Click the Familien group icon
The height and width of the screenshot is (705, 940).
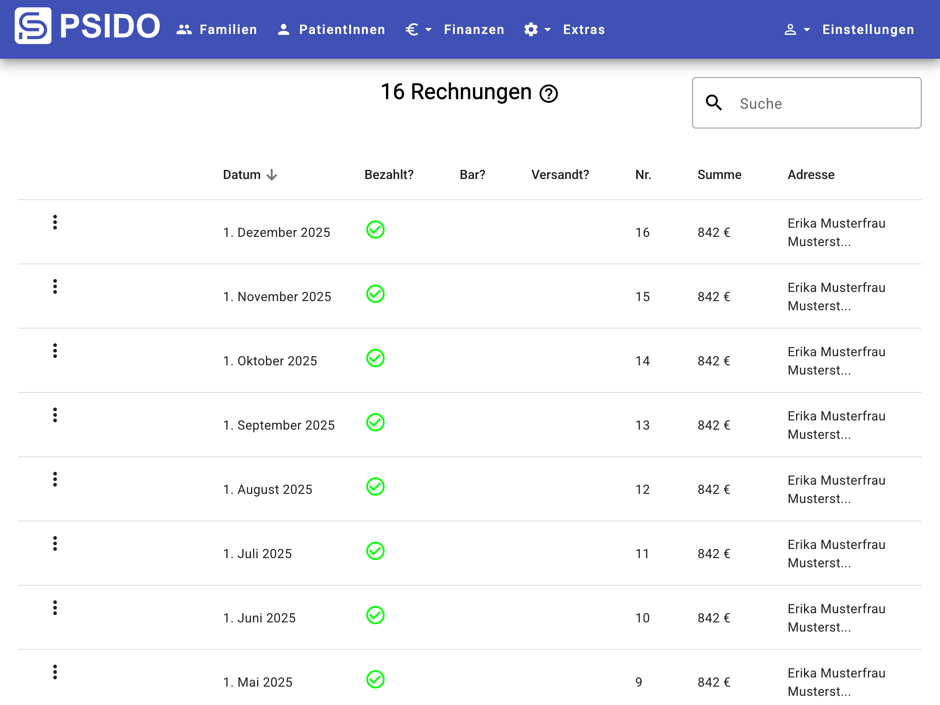point(184,29)
